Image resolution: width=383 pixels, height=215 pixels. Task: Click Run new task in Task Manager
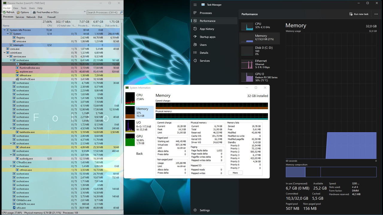point(359,14)
